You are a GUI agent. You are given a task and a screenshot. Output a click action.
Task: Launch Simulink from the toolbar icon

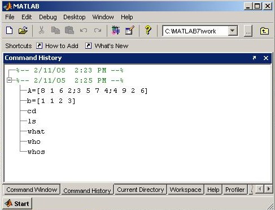click(x=116, y=30)
